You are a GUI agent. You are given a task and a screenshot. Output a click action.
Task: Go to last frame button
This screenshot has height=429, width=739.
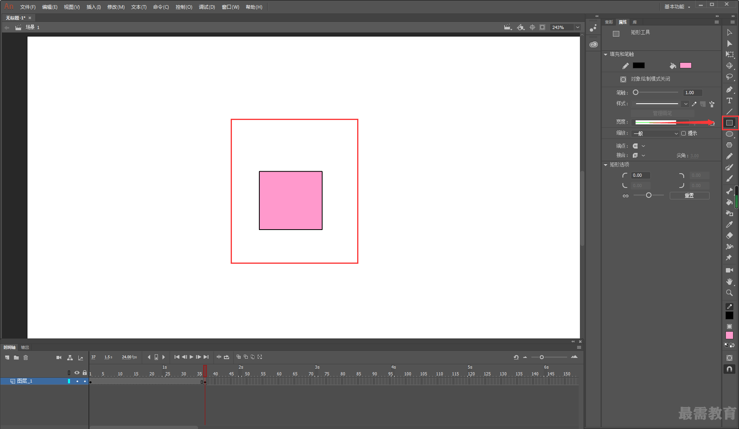206,357
